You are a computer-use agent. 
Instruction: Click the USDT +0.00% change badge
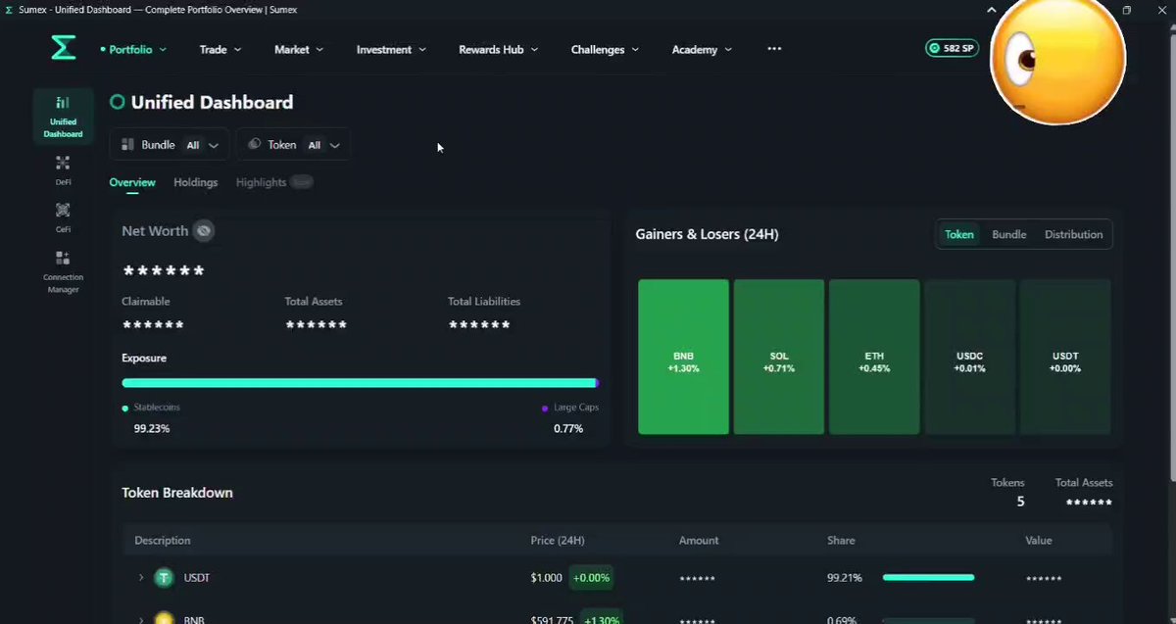click(591, 578)
